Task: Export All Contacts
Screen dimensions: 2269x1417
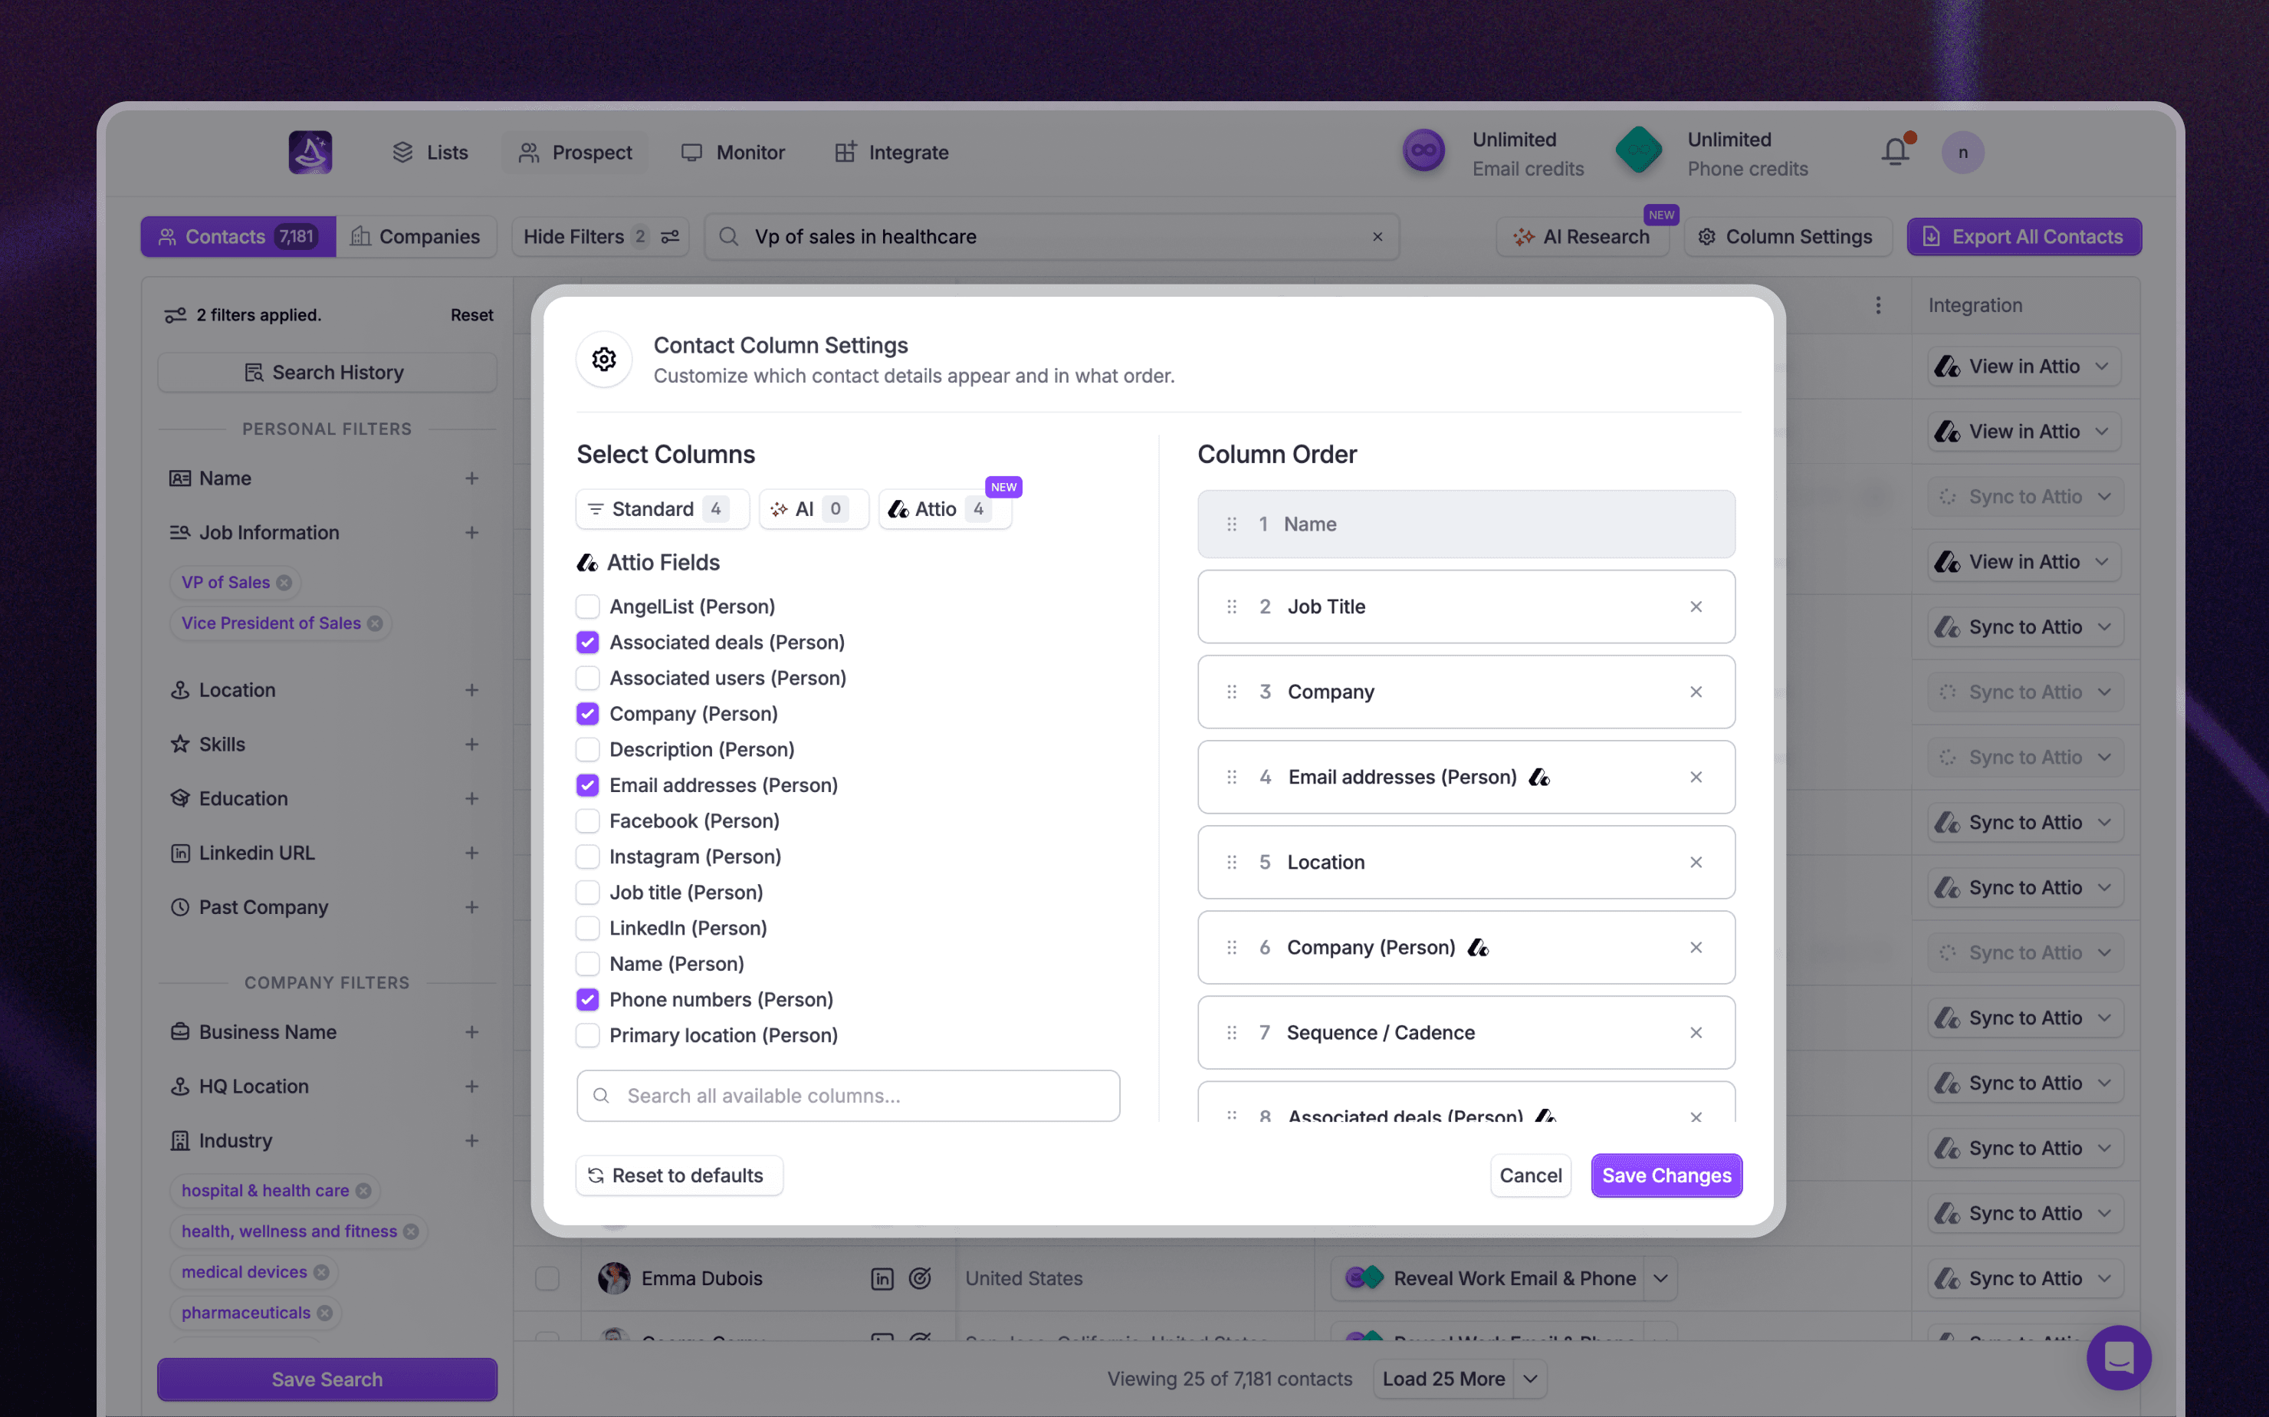Action: [x=2024, y=237]
